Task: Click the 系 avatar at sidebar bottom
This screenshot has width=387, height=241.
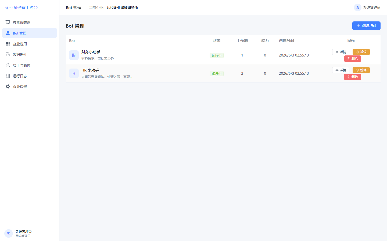Action: pyautogui.click(x=9, y=234)
